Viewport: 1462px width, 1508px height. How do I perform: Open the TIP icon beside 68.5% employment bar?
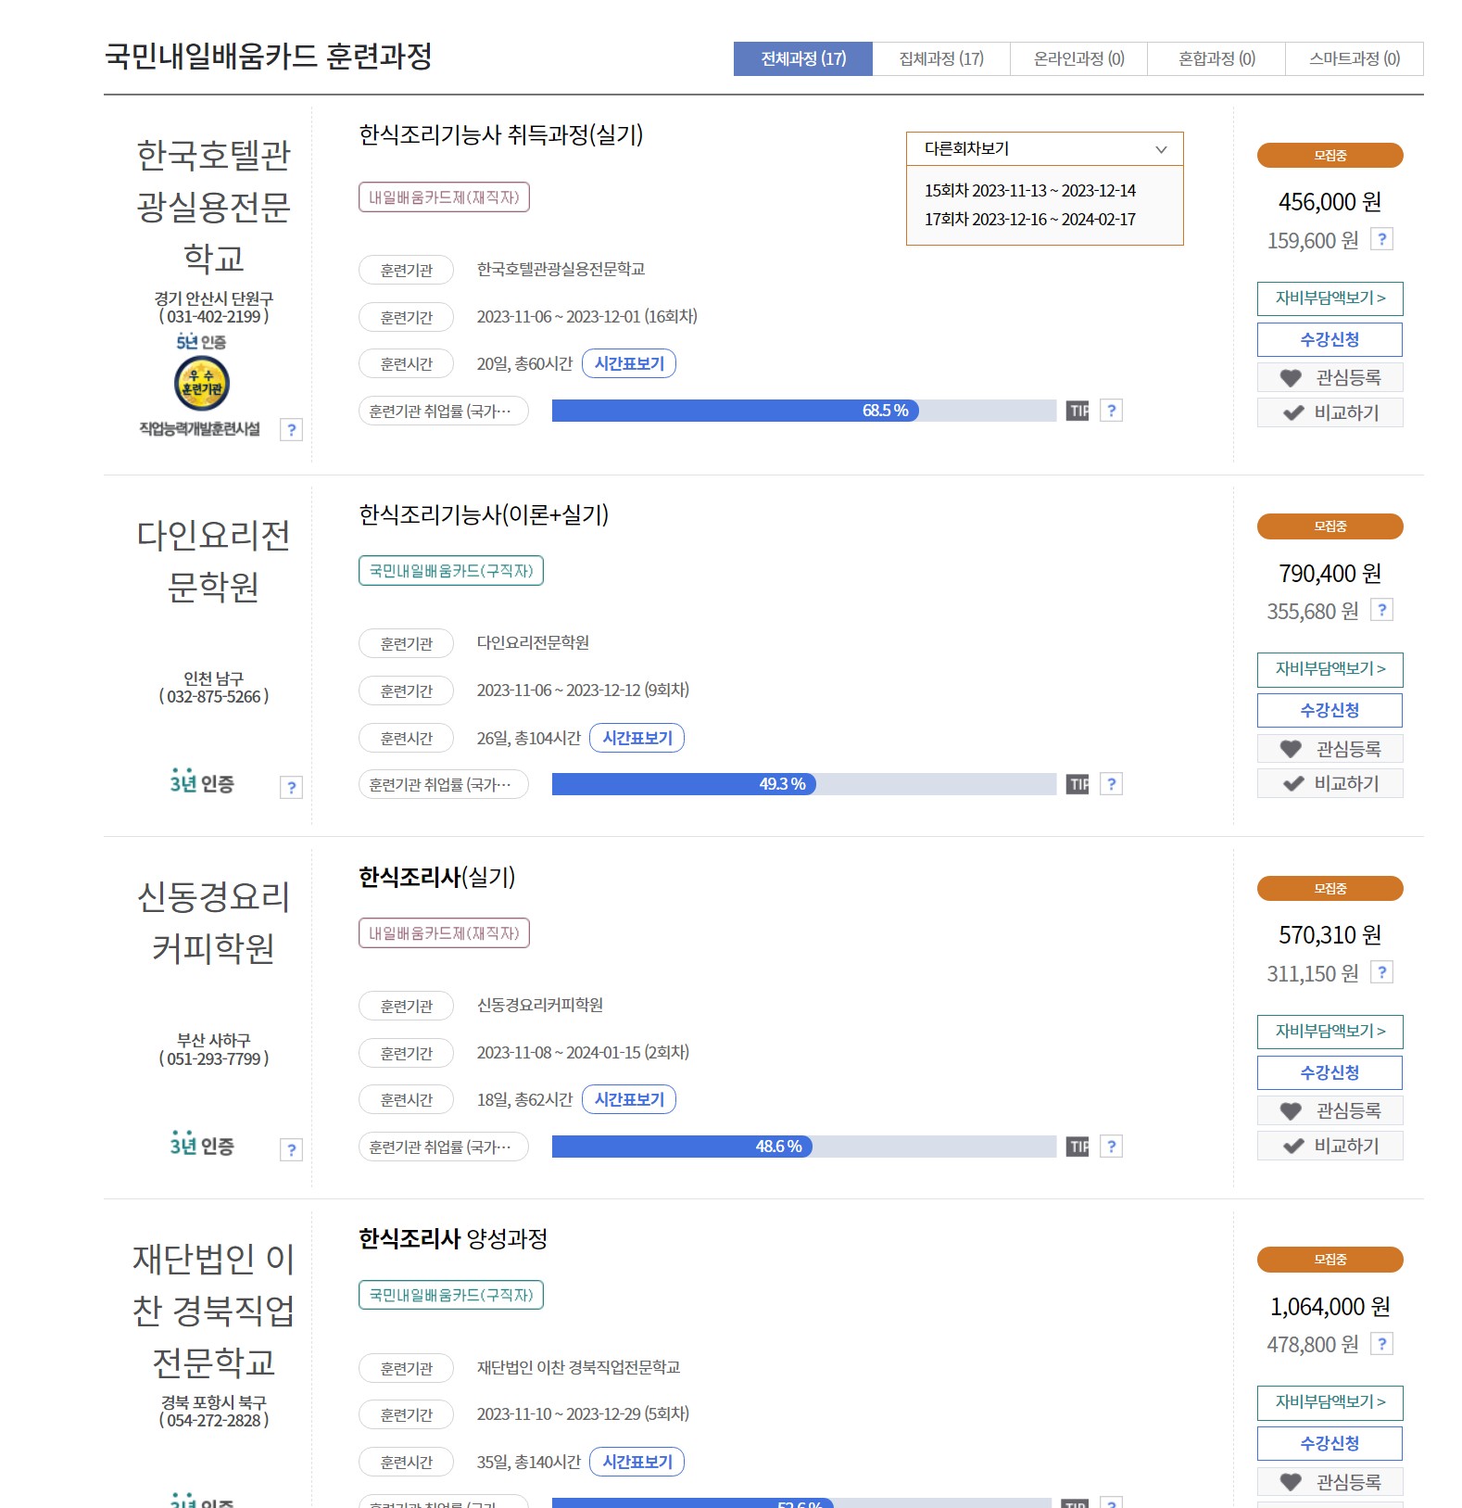[1077, 411]
